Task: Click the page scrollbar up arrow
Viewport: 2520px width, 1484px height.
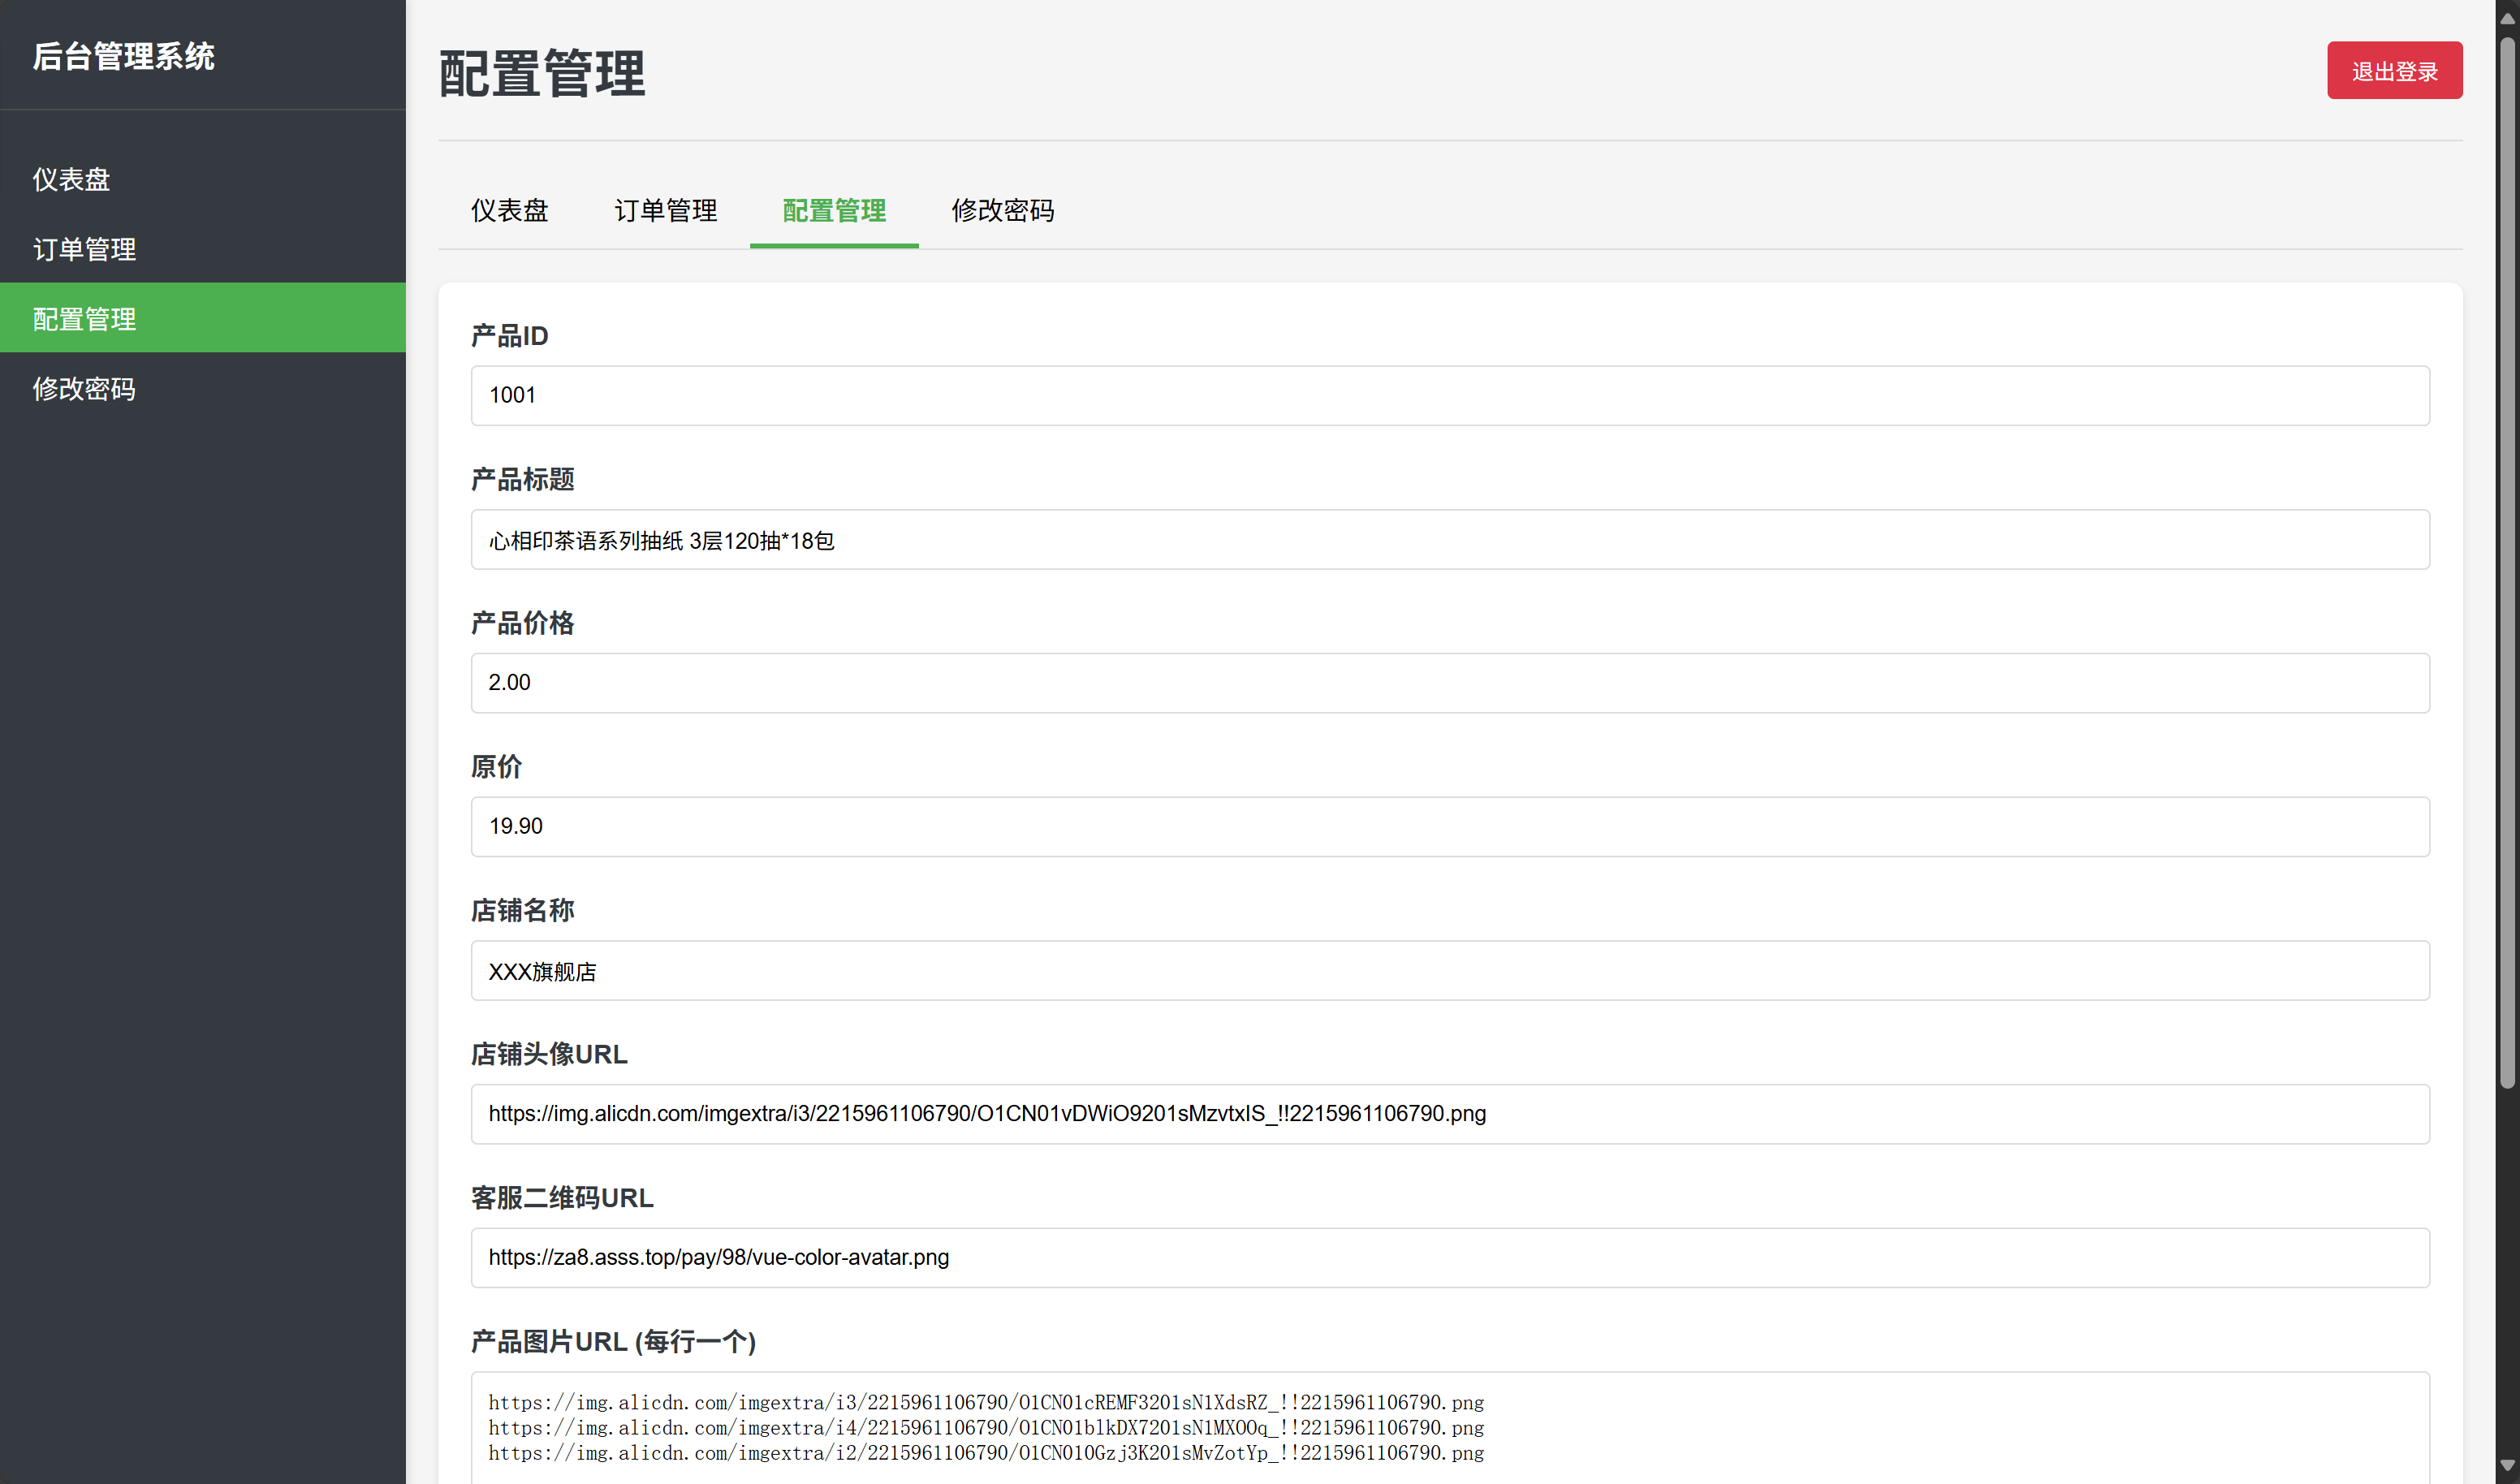Action: (2507, 17)
